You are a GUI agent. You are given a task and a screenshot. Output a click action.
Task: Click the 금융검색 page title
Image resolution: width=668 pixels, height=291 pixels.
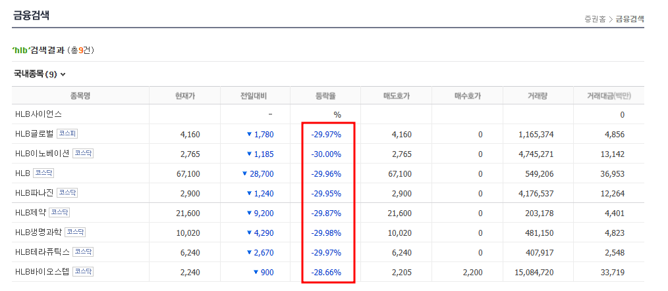31,16
